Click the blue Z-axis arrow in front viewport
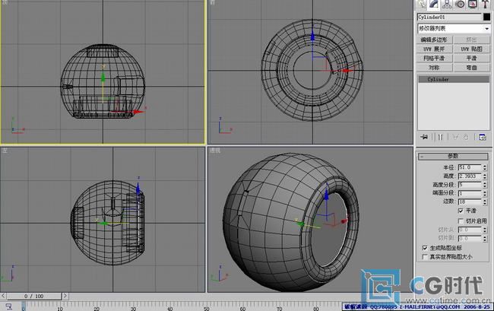The height and width of the screenshot is (311, 494). tap(312, 36)
